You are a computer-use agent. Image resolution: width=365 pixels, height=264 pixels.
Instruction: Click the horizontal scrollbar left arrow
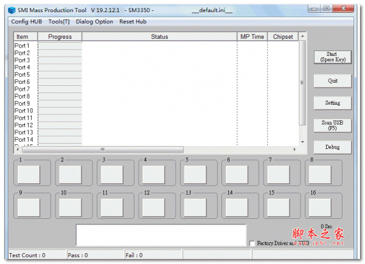click(18, 150)
